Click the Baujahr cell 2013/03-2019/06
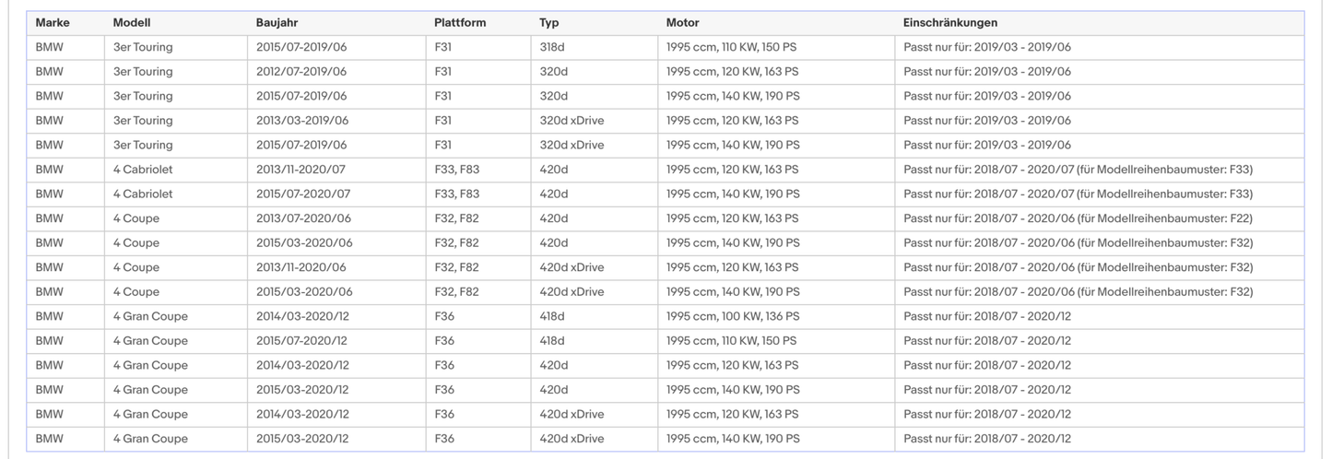The height and width of the screenshot is (459, 1332). 301,121
